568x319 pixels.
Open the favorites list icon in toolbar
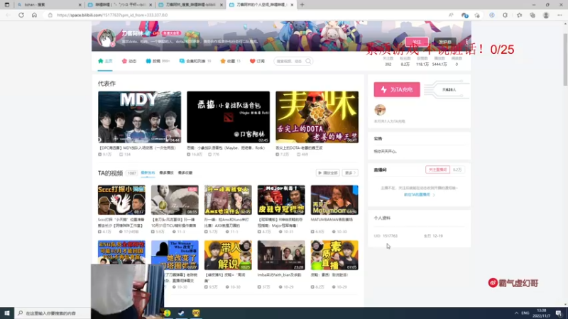[520, 15]
